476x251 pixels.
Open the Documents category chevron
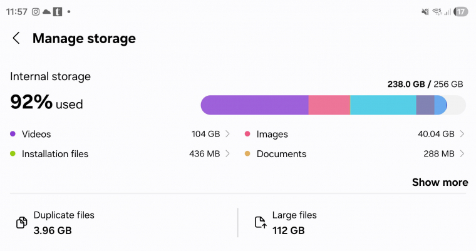(462, 153)
